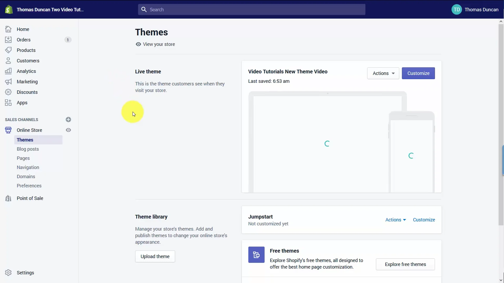Screen dimensions: 504x283
Task: Click View your store link
Action: coord(155,44)
